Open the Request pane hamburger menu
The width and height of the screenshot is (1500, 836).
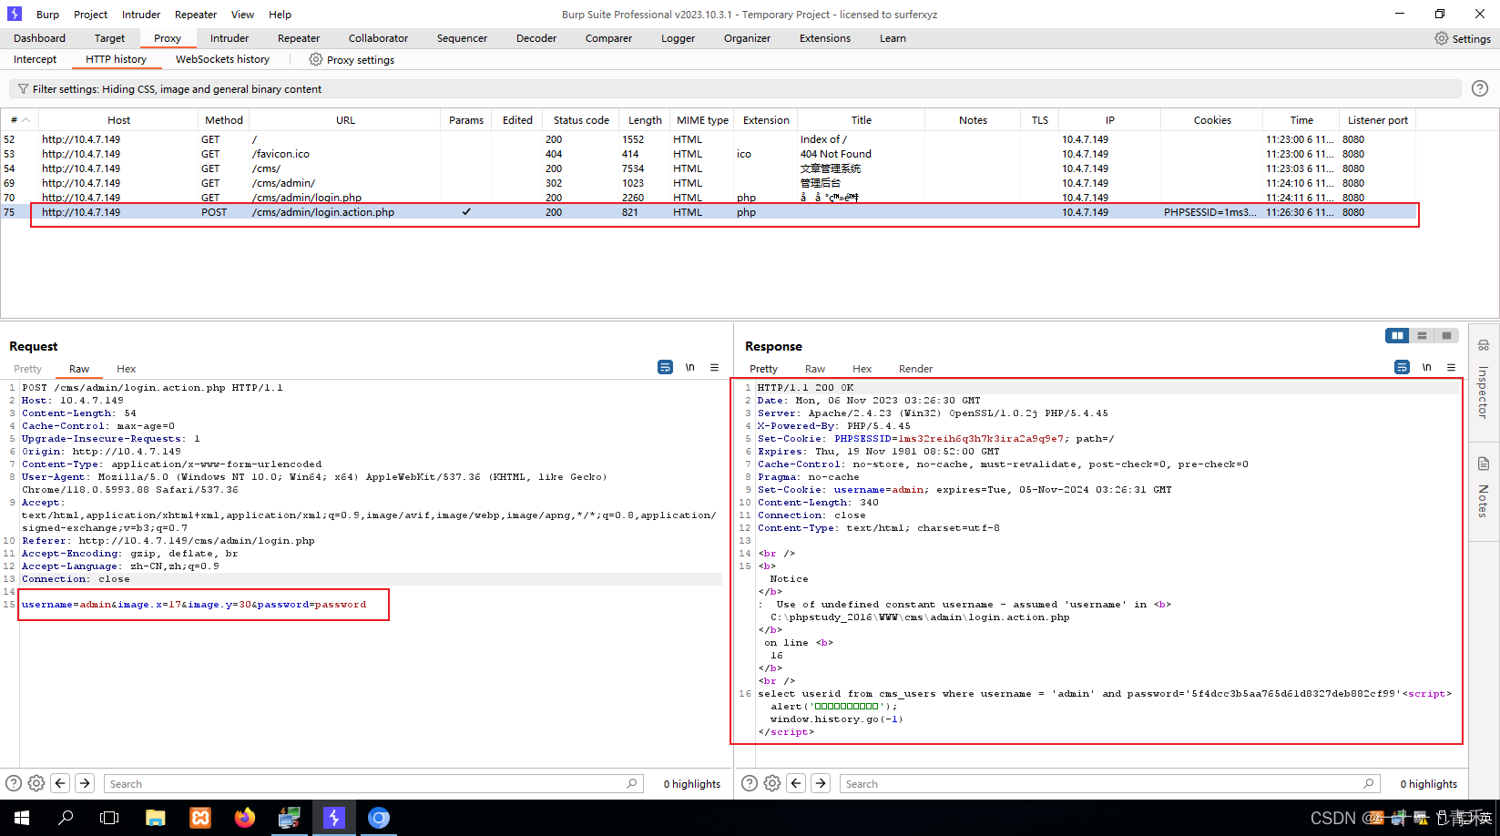715,367
